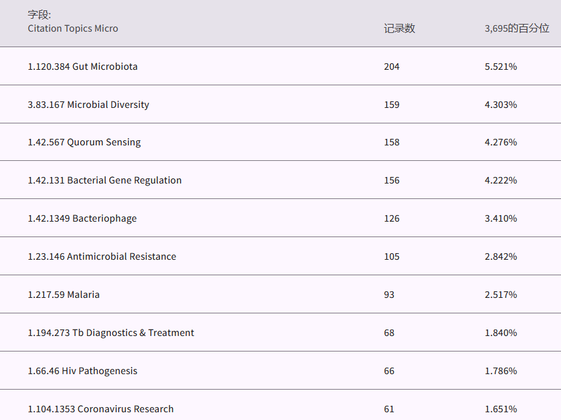Click the 3,695的百分位 column header
Image resolution: width=561 pixels, height=420 pixels.
[x=516, y=28]
